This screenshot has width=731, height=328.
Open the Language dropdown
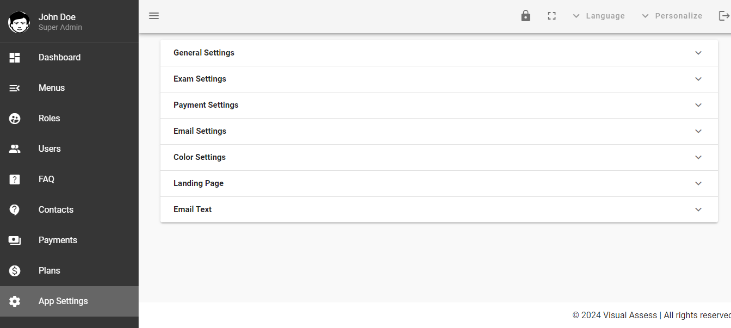coord(598,16)
